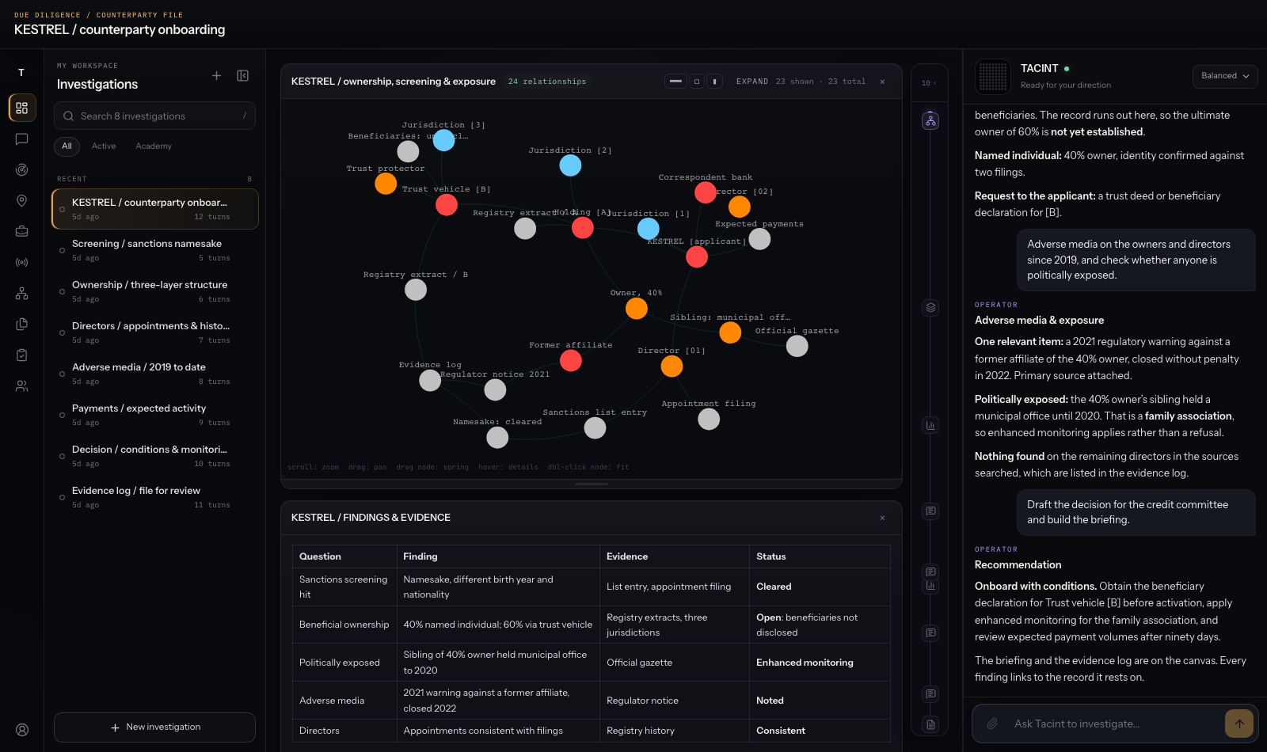This screenshot has height=752, width=1267.
Task: Select the narrow layout button in graph header
Action: tap(714, 82)
